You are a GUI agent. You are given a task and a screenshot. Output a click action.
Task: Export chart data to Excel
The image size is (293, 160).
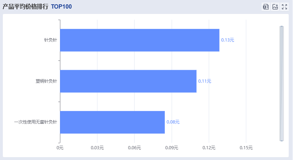tap(266, 7)
